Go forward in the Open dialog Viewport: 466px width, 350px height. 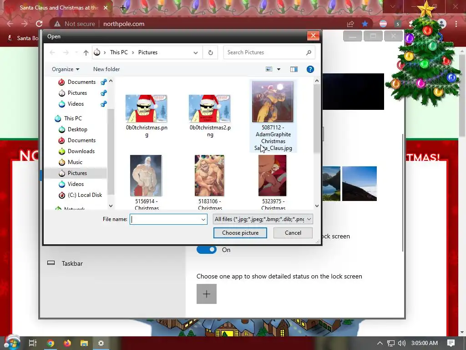click(x=66, y=53)
